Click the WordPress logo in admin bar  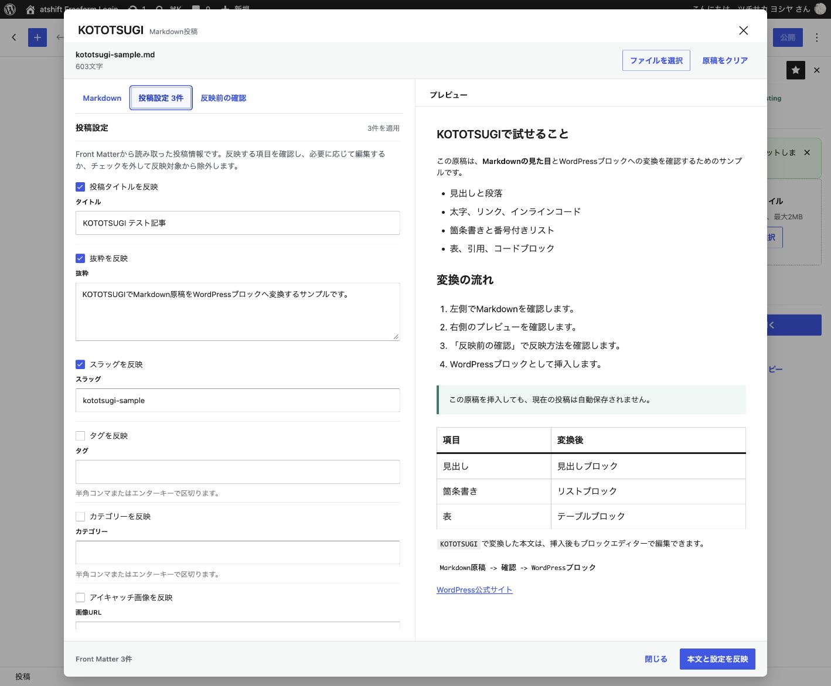point(9,9)
